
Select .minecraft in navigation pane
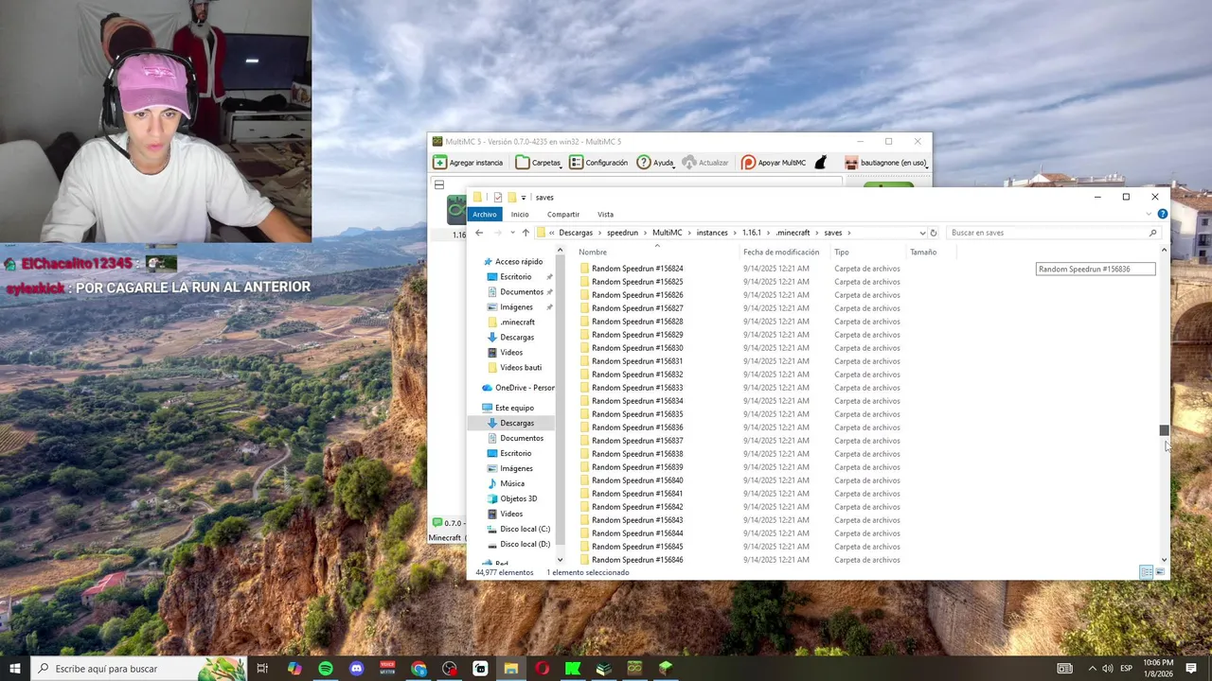pos(517,323)
